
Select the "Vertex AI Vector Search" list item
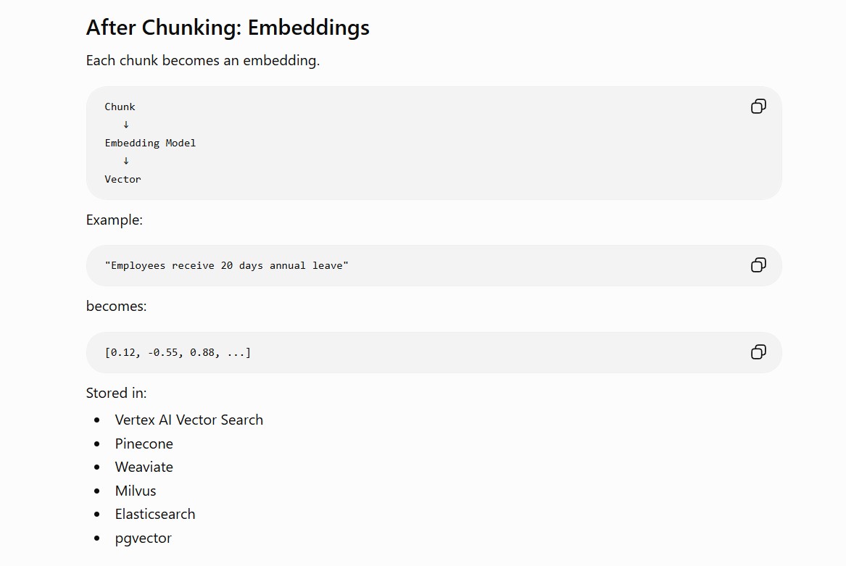[188, 420]
